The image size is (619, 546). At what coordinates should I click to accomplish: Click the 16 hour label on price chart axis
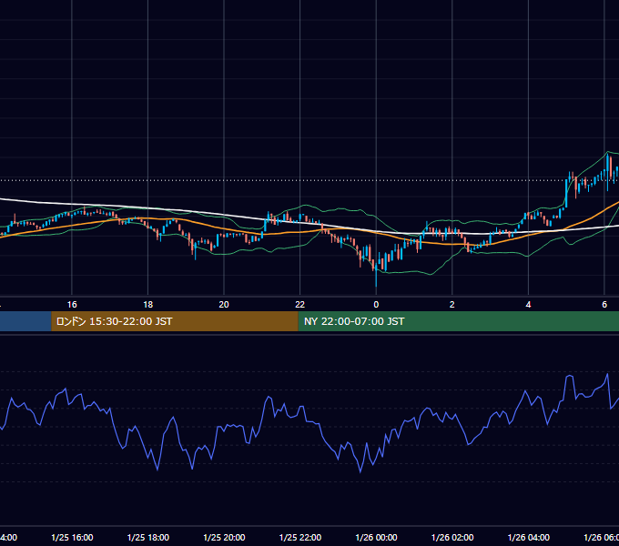tap(72, 305)
